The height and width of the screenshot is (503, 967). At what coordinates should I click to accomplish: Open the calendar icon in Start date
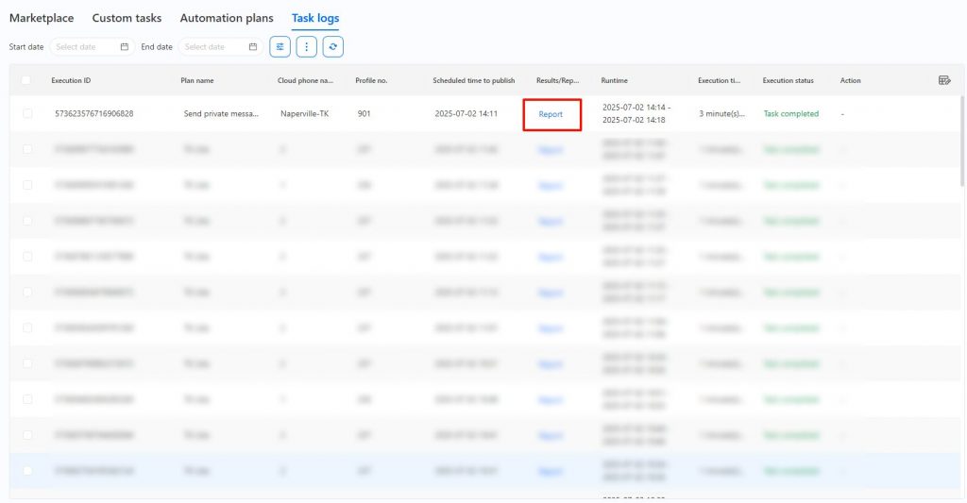125,47
